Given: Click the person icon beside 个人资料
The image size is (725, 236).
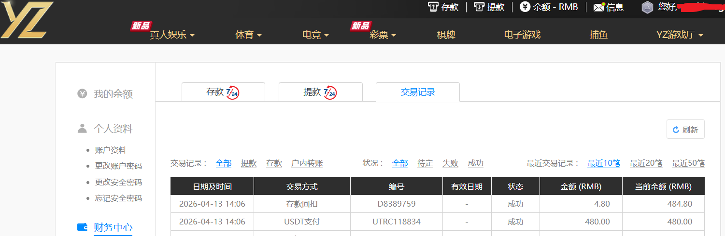Looking at the screenshot, I should click(82, 129).
